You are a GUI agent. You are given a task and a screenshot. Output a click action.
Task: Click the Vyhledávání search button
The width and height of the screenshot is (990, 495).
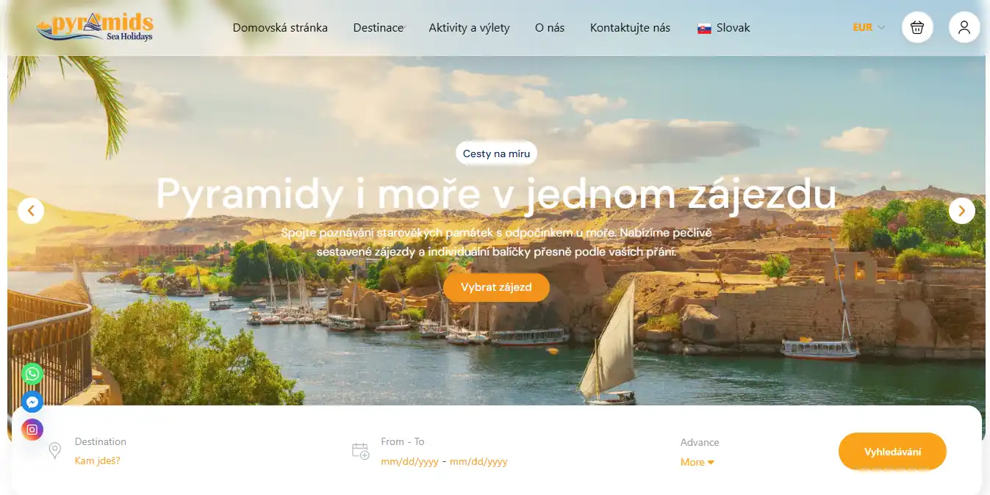(892, 452)
